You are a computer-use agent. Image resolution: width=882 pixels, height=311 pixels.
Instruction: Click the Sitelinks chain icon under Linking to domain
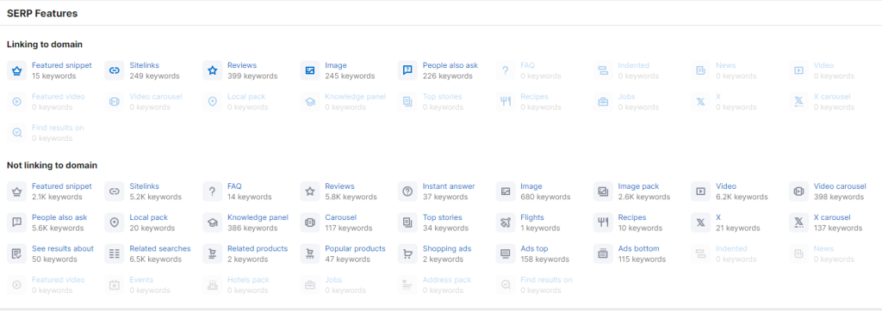pos(115,70)
